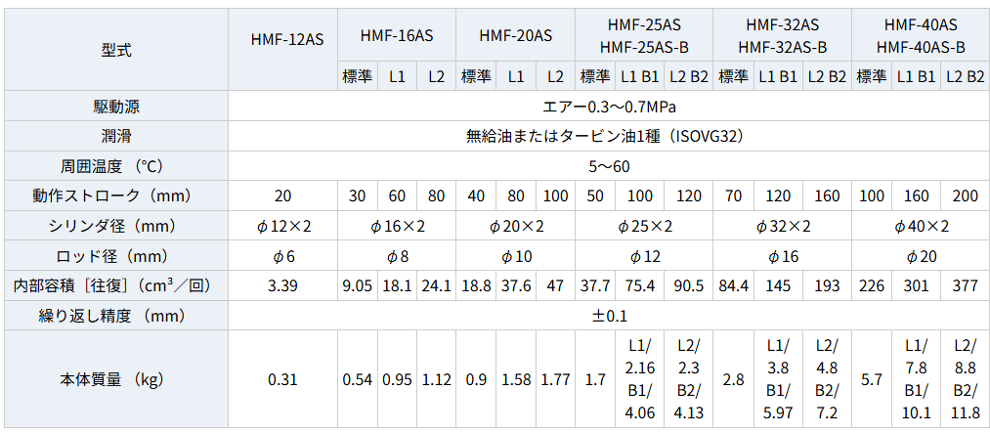Click the HMF-16AS column header
Viewport: 990px width, 433px height.
pos(396,34)
